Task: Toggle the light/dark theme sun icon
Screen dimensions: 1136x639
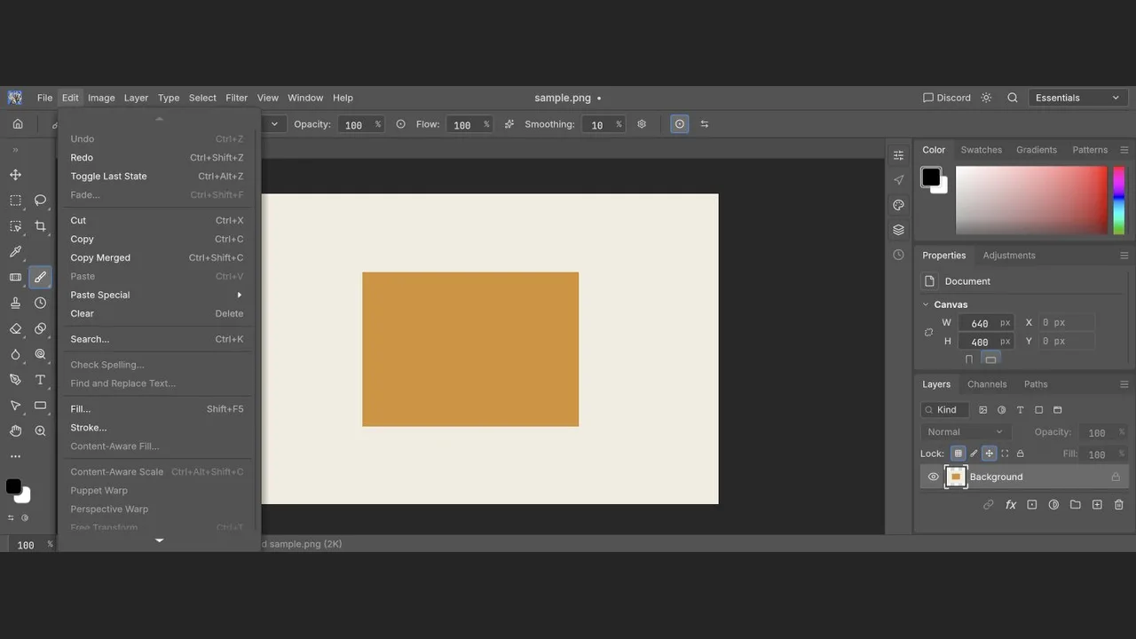Action: pos(986,98)
